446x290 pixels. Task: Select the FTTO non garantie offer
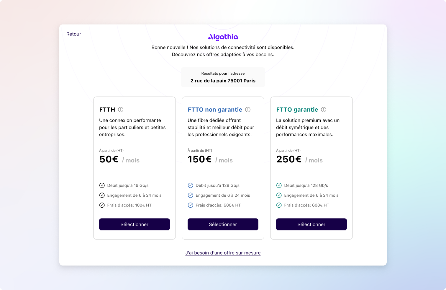point(223,224)
